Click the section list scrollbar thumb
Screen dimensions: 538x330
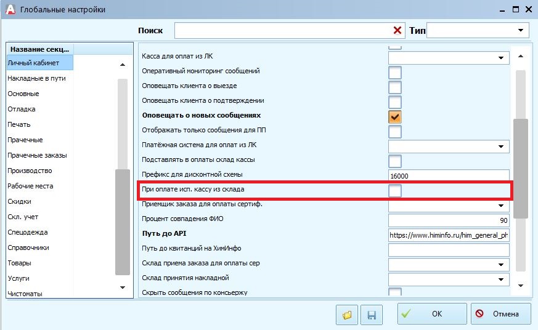tap(123, 222)
